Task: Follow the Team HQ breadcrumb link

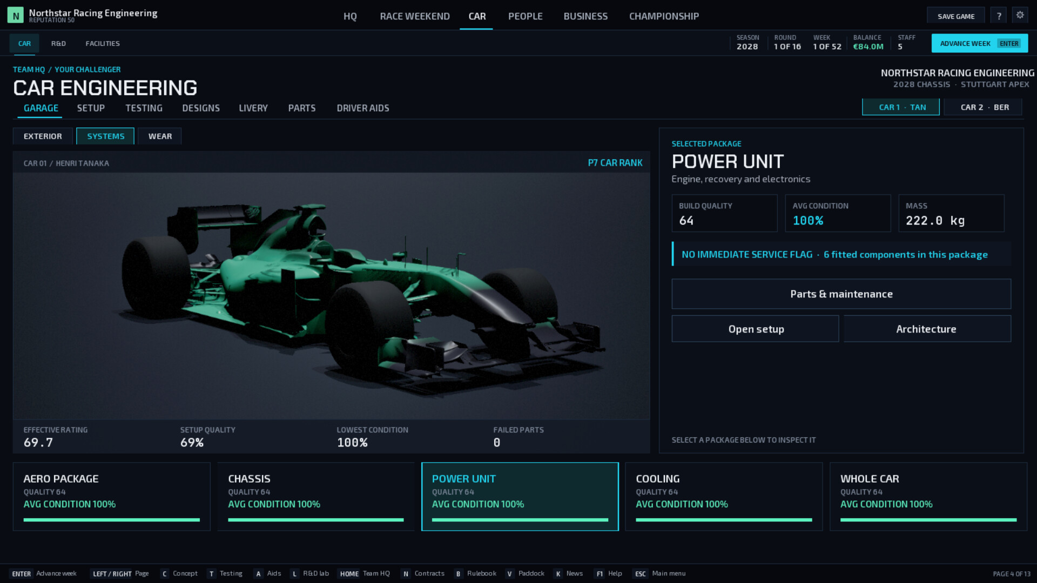Action: click(29, 70)
